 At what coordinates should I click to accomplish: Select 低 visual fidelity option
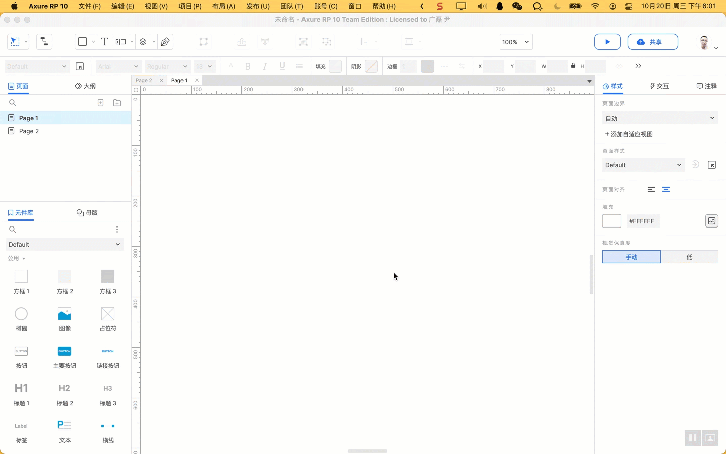(x=690, y=257)
